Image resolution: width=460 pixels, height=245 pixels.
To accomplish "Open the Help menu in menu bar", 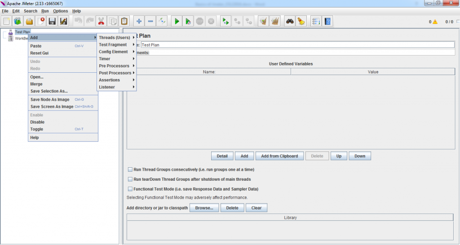I will tap(76, 11).
